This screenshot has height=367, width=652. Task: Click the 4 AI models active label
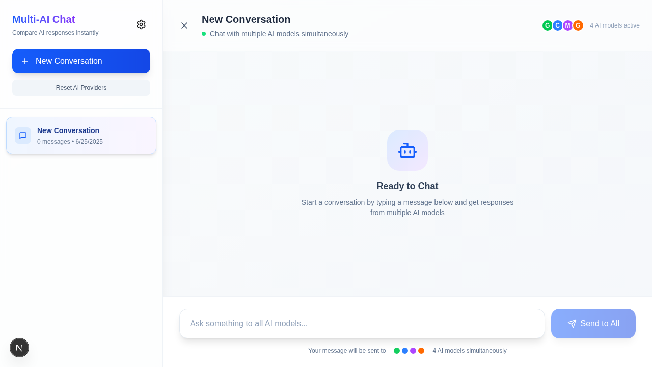(x=615, y=25)
